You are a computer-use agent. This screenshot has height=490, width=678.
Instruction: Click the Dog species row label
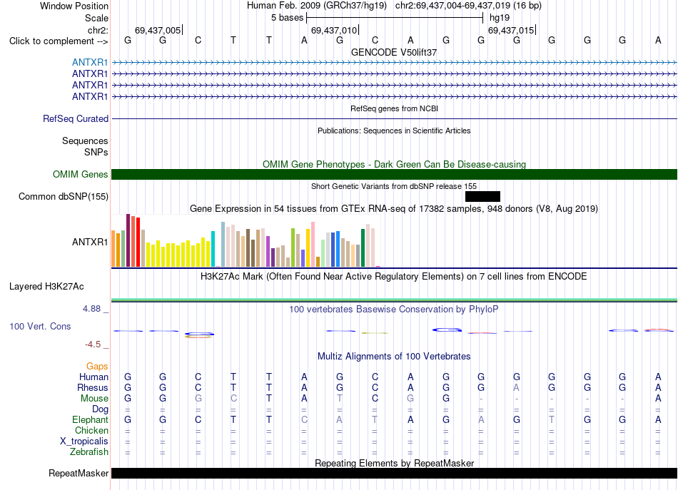coord(100,409)
